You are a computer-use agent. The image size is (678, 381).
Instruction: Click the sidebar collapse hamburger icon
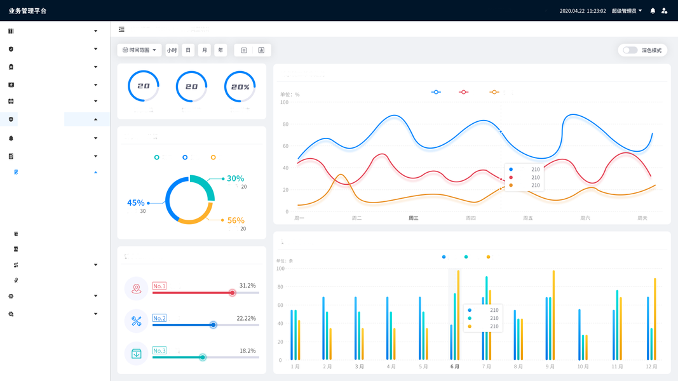[x=121, y=29]
